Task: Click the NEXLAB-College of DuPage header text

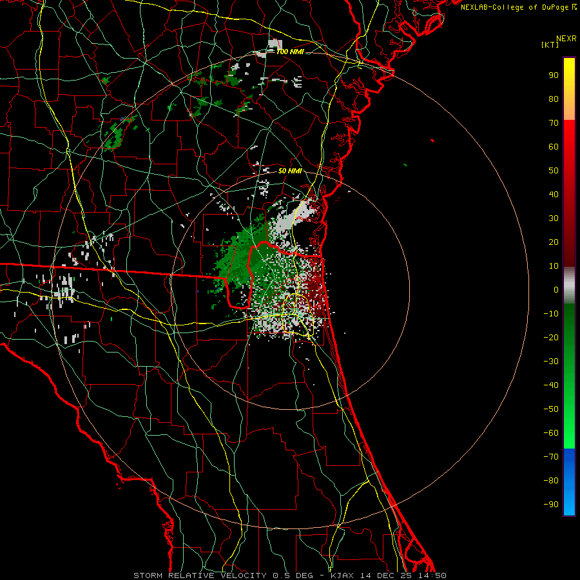Action: pyautogui.click(x=518, y=7)
